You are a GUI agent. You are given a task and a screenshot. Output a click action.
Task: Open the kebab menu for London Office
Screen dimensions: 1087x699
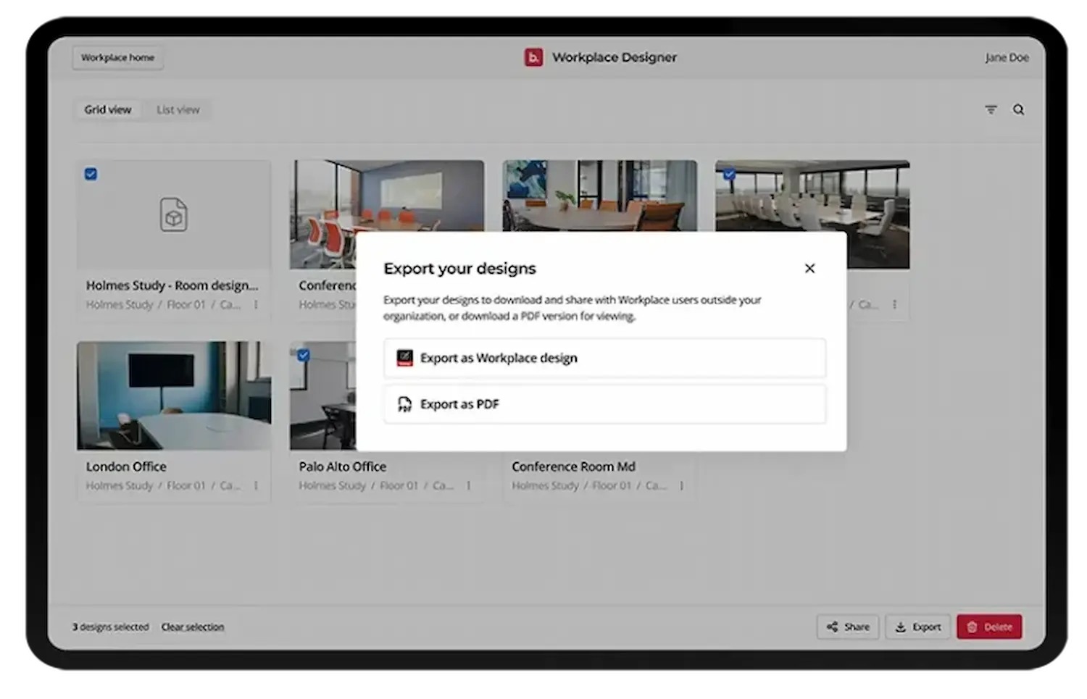point(256,485)
